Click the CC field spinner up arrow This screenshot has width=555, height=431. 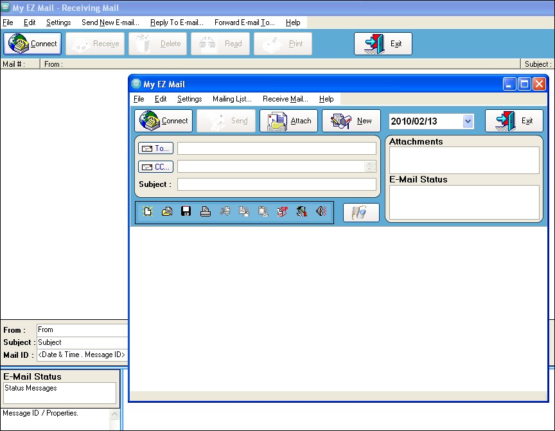pyautogui.click(x=370, y=164)
